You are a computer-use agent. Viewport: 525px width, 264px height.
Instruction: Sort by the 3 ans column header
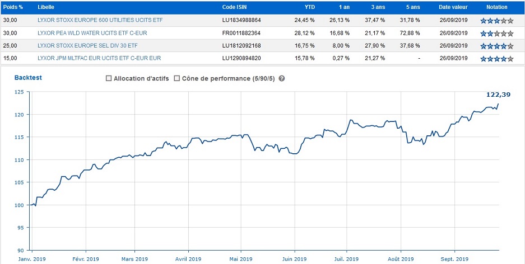[x=378, y=7]
